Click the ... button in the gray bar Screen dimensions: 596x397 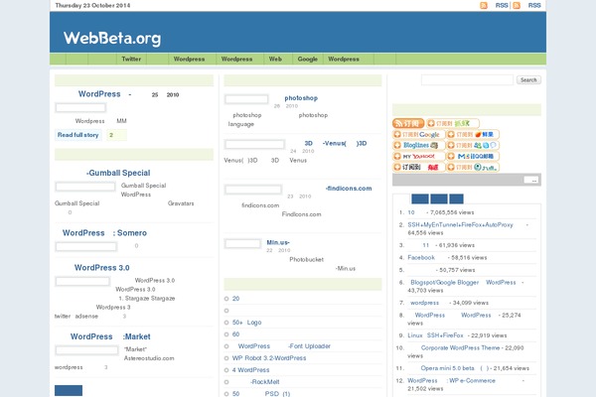point(531,180)
